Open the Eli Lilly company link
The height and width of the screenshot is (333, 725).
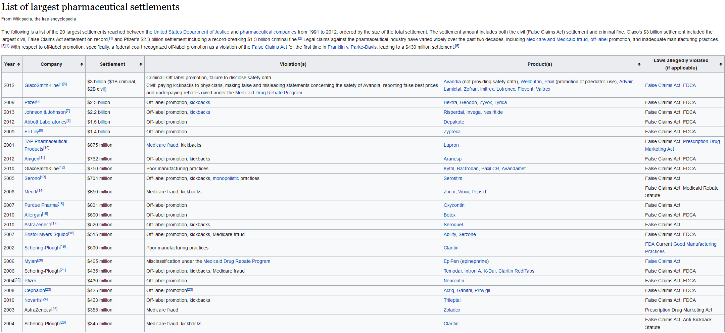click(x=32, y=132)
